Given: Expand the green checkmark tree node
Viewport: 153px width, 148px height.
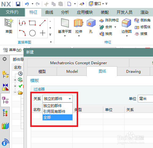Looking at the screenshot, I should [x=15, y=86].
